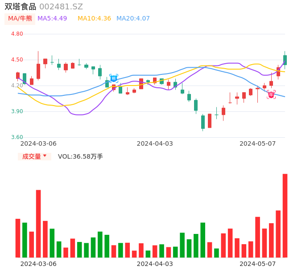Click the MA/牛熊 indicator button

coord(20,19)
